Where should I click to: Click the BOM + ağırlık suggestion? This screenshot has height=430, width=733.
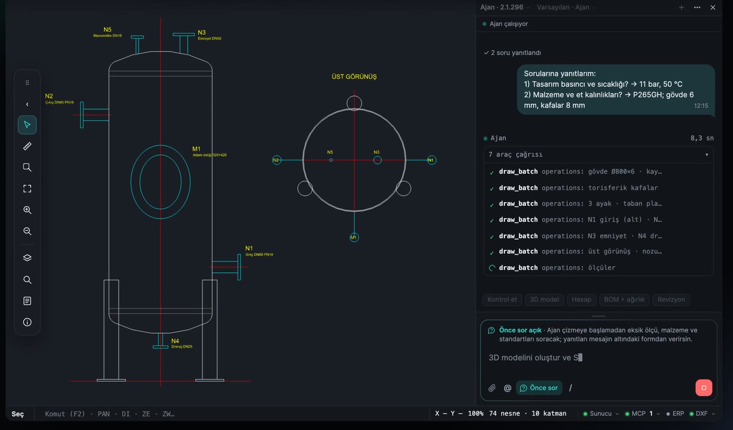624,299
